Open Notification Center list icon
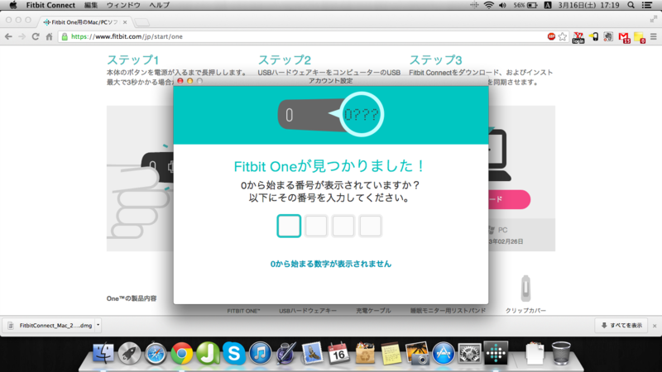662x372 pixels. 647,5
